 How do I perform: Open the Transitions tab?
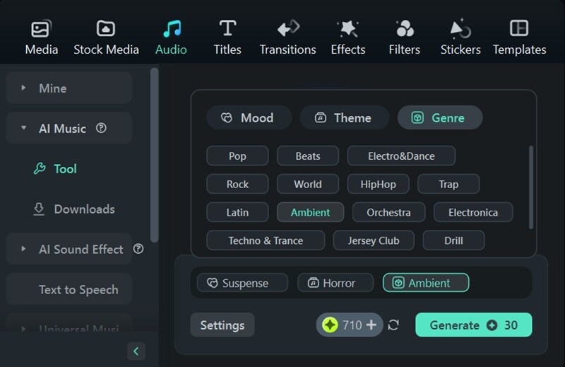tap(287, 37)
